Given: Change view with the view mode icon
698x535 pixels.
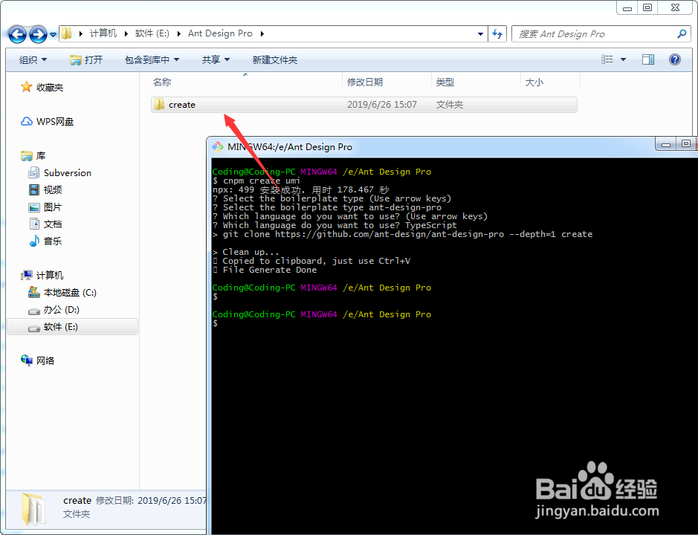Looking at the screenshot, I should (607, 59).
